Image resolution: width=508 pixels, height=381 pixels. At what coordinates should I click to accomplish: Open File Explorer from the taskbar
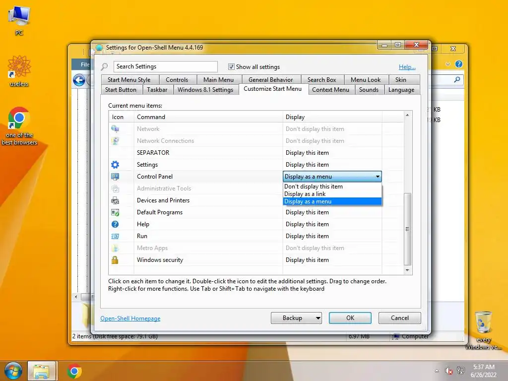coord(42,371)
